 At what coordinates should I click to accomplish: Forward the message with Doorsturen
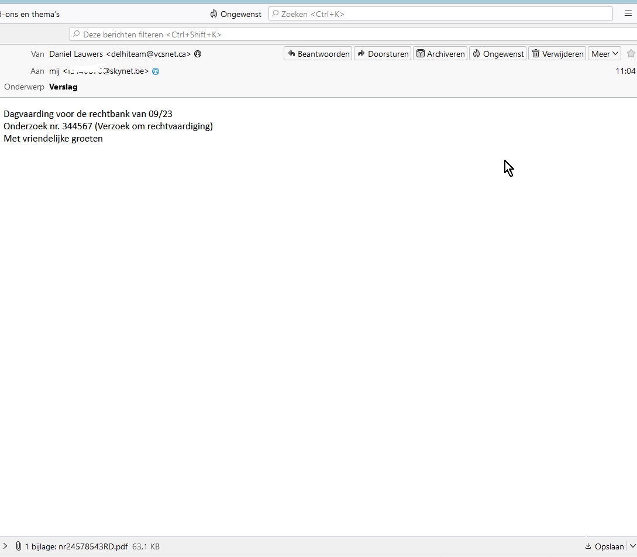click(383, 54)
